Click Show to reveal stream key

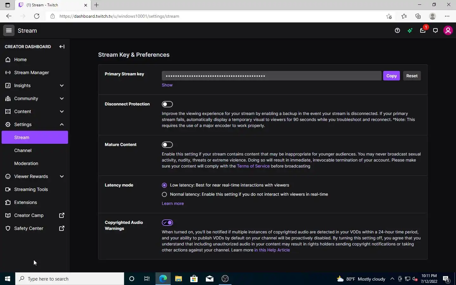[x=167, y=85]
